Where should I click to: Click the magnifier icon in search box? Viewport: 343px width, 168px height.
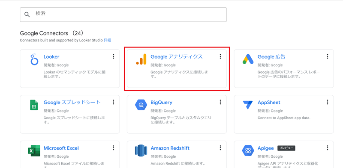pos(27,15)
